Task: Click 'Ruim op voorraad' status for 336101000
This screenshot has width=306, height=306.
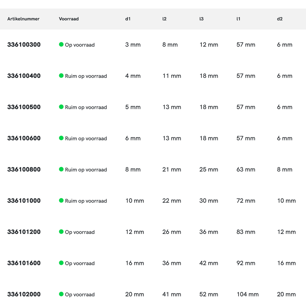Action: (x=86, y=201)
